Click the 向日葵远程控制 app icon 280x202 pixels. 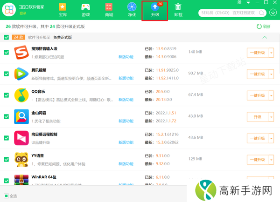pyautogui.click(x=21, y=138)
